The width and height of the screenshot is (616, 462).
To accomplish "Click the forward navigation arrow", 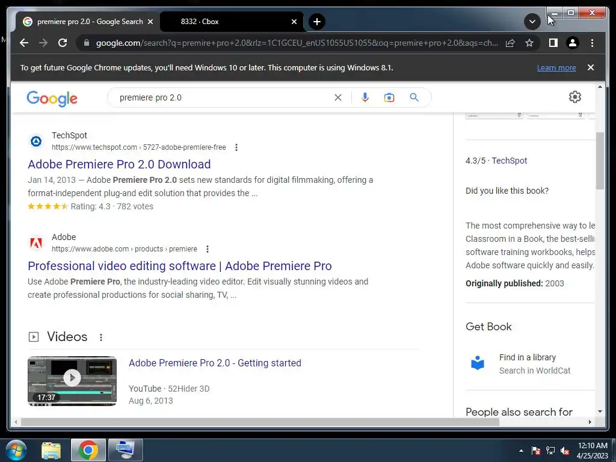I will (43, 43).
